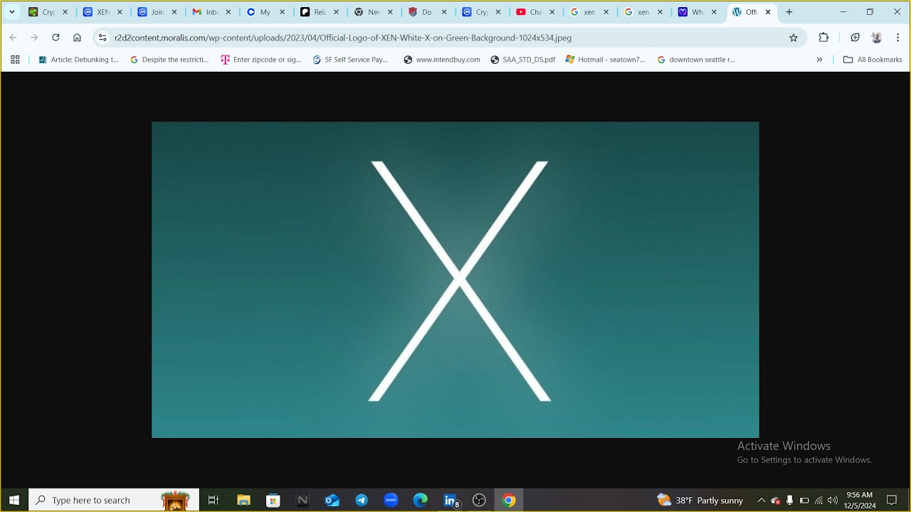Open the notification center icon

892,501
